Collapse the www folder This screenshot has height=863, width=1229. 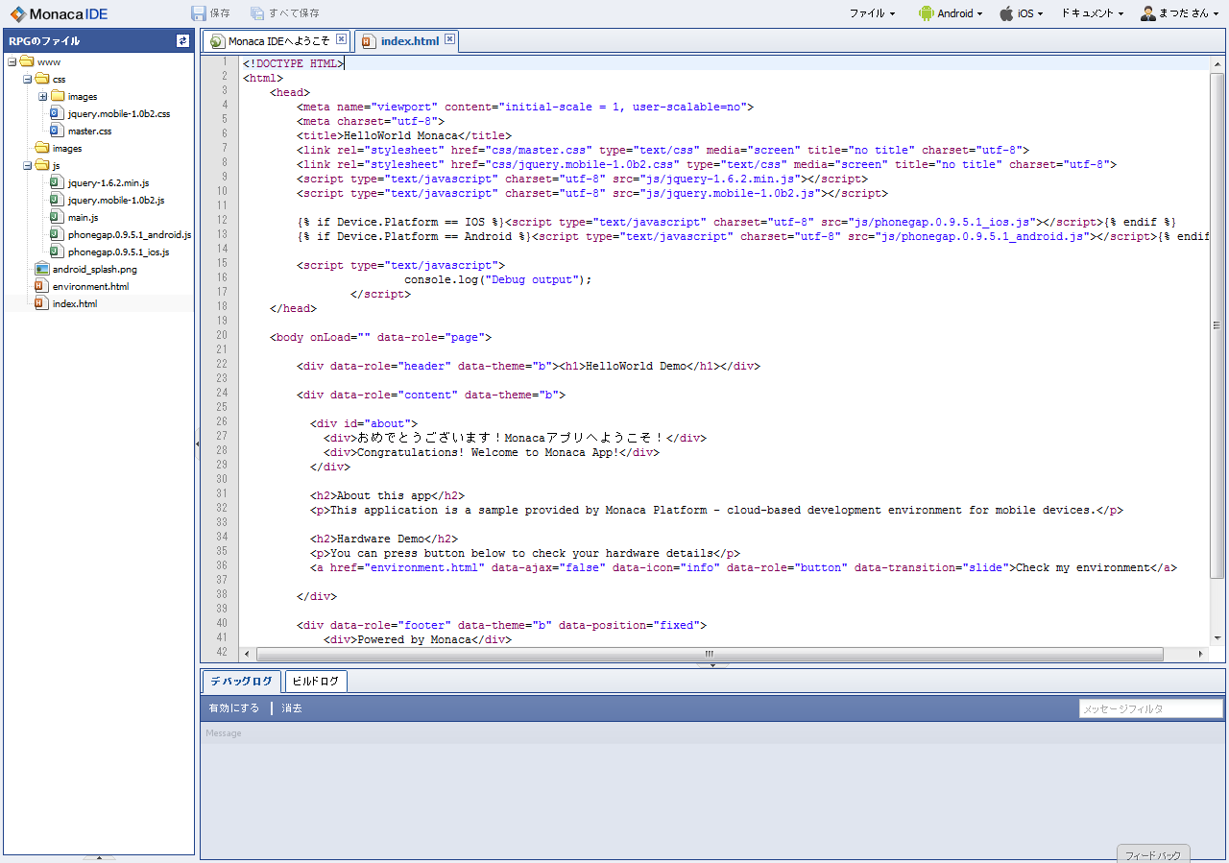click(x=12, y=62)
